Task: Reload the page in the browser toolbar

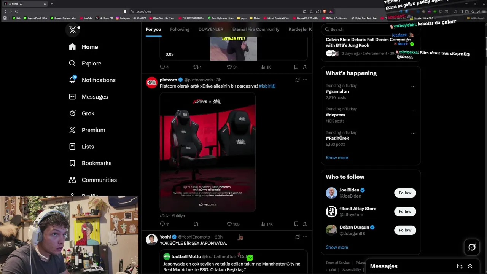Action: 17,11
